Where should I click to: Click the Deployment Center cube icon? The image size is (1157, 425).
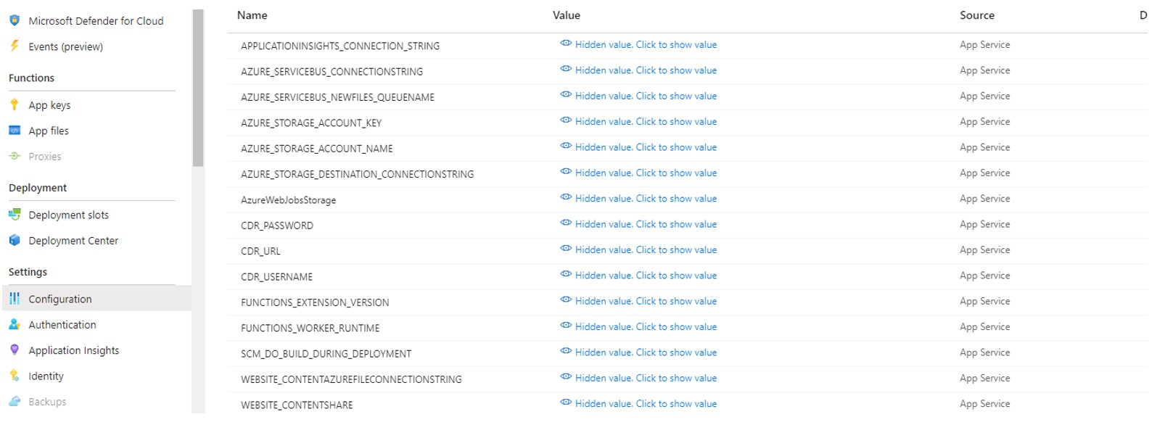15,240
